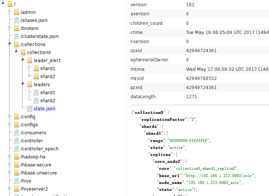269x196 pixels.
Task: Expand the /config tree node
Action: pyautogui.click(x=10, y=116)
